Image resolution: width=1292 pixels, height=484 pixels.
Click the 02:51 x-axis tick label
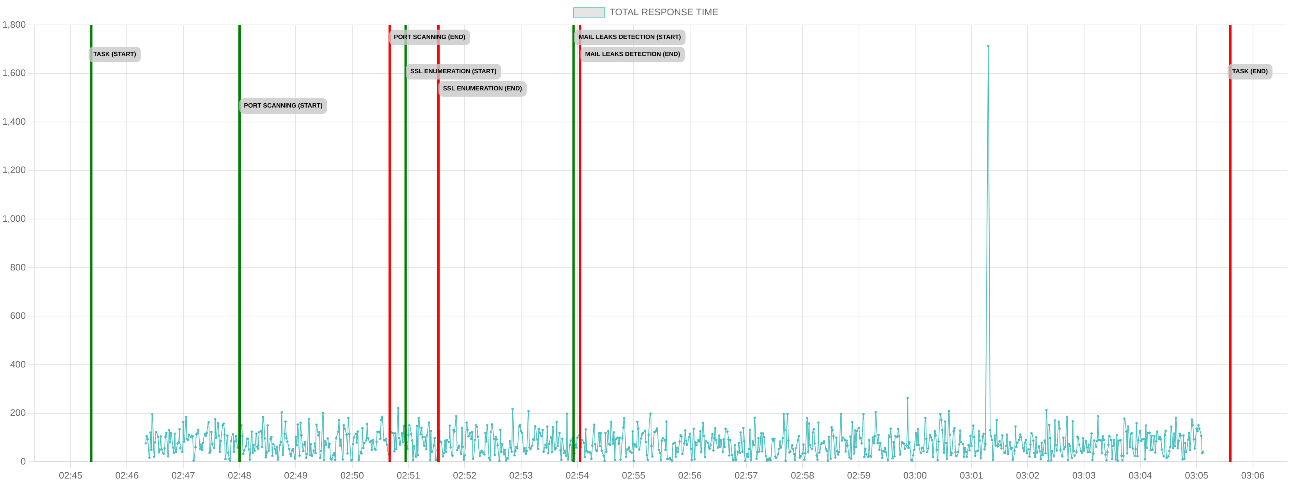[408, 475]
